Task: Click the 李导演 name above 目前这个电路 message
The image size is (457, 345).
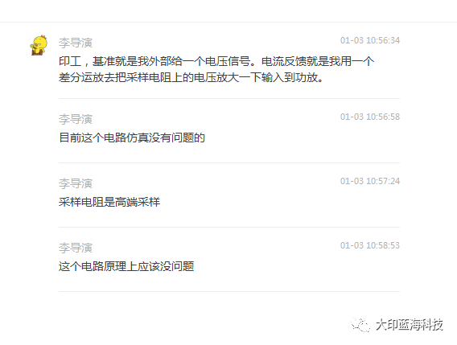Action: pos(76,119)
